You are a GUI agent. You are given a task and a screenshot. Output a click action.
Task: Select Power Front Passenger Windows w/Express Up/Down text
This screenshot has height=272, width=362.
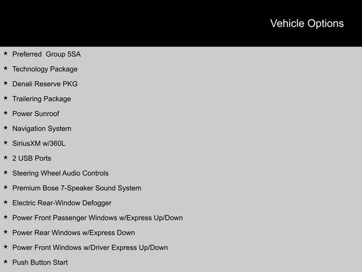point(97,218)
